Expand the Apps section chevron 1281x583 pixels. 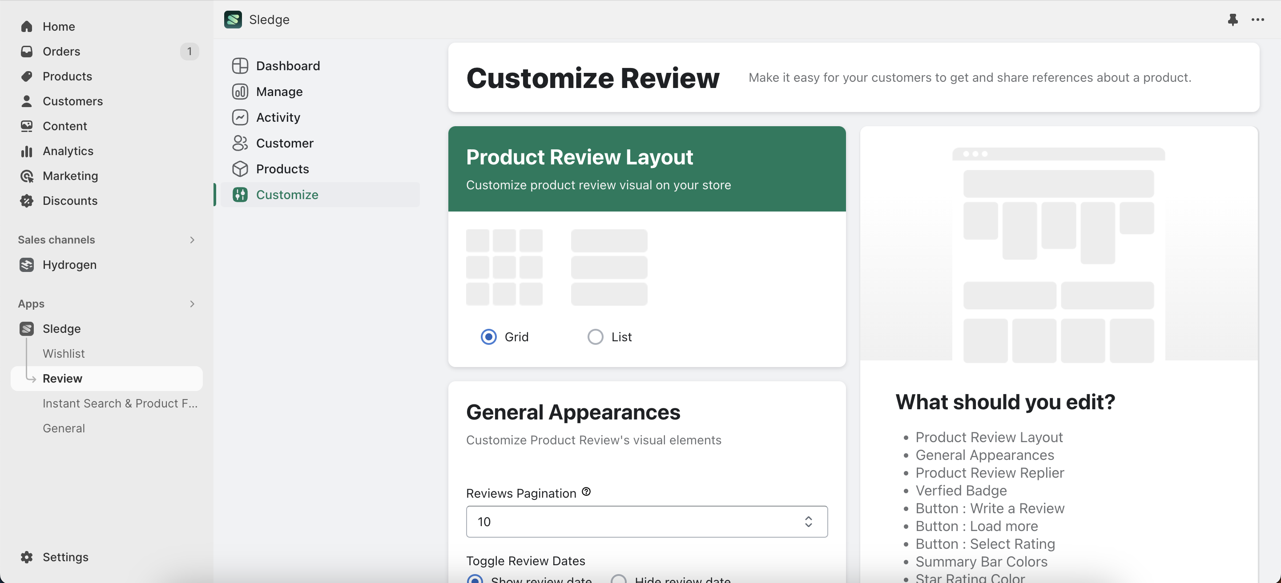(192, 304)
